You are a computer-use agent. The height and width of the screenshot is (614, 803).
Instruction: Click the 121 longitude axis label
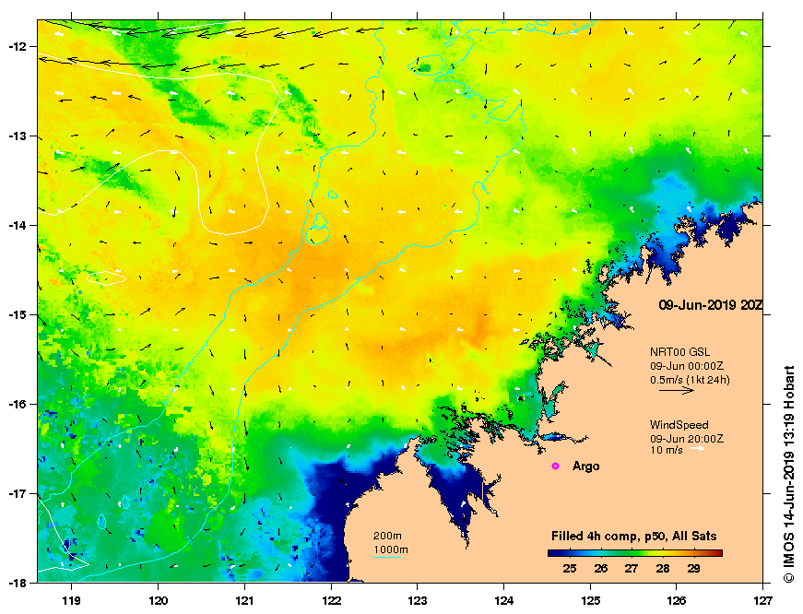tap(244, 601)
